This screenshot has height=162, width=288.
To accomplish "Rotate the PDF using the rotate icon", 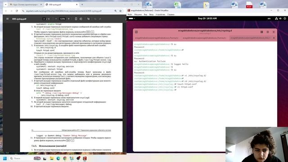I will (81, 19).
